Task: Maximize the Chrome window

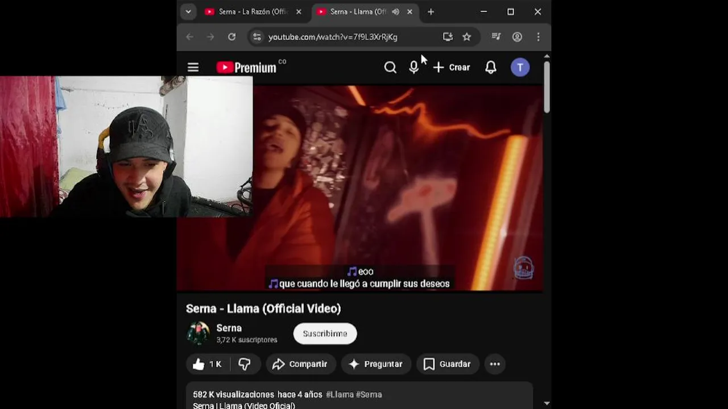Action: [x=511, y=11]
